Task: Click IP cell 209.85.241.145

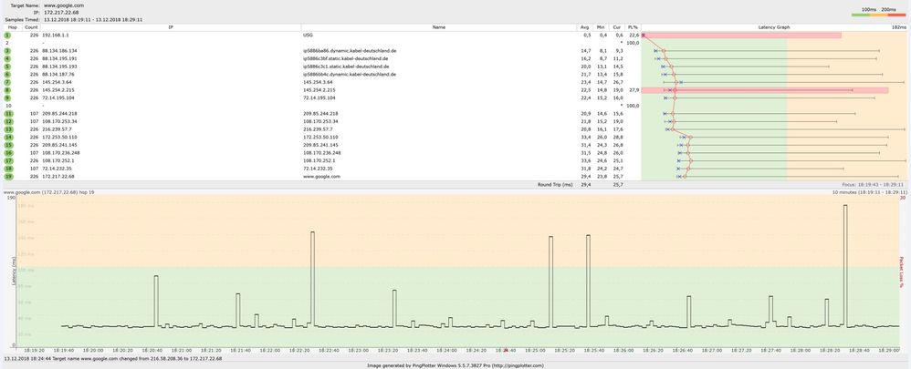Action: (x=59, y=145)
